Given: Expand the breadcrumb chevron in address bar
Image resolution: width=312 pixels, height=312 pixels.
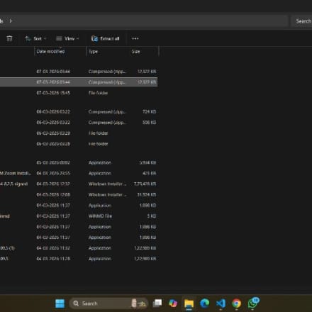Looking at the screenshot, I should pyautogui.click(x=11, y=21).
